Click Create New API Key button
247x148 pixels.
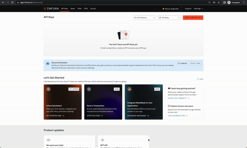[x=193, y=18]
